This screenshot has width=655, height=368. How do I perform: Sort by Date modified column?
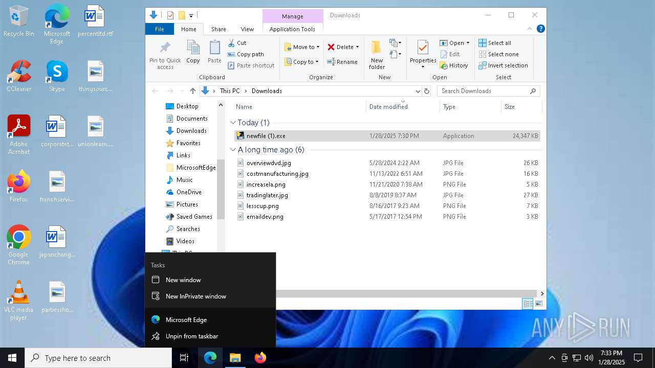point(403,107)
